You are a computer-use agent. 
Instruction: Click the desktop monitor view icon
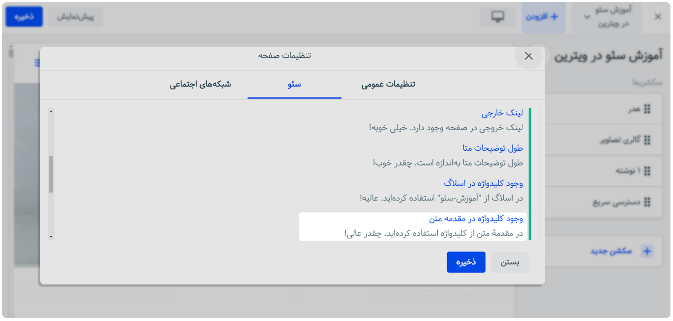[497, 17]
